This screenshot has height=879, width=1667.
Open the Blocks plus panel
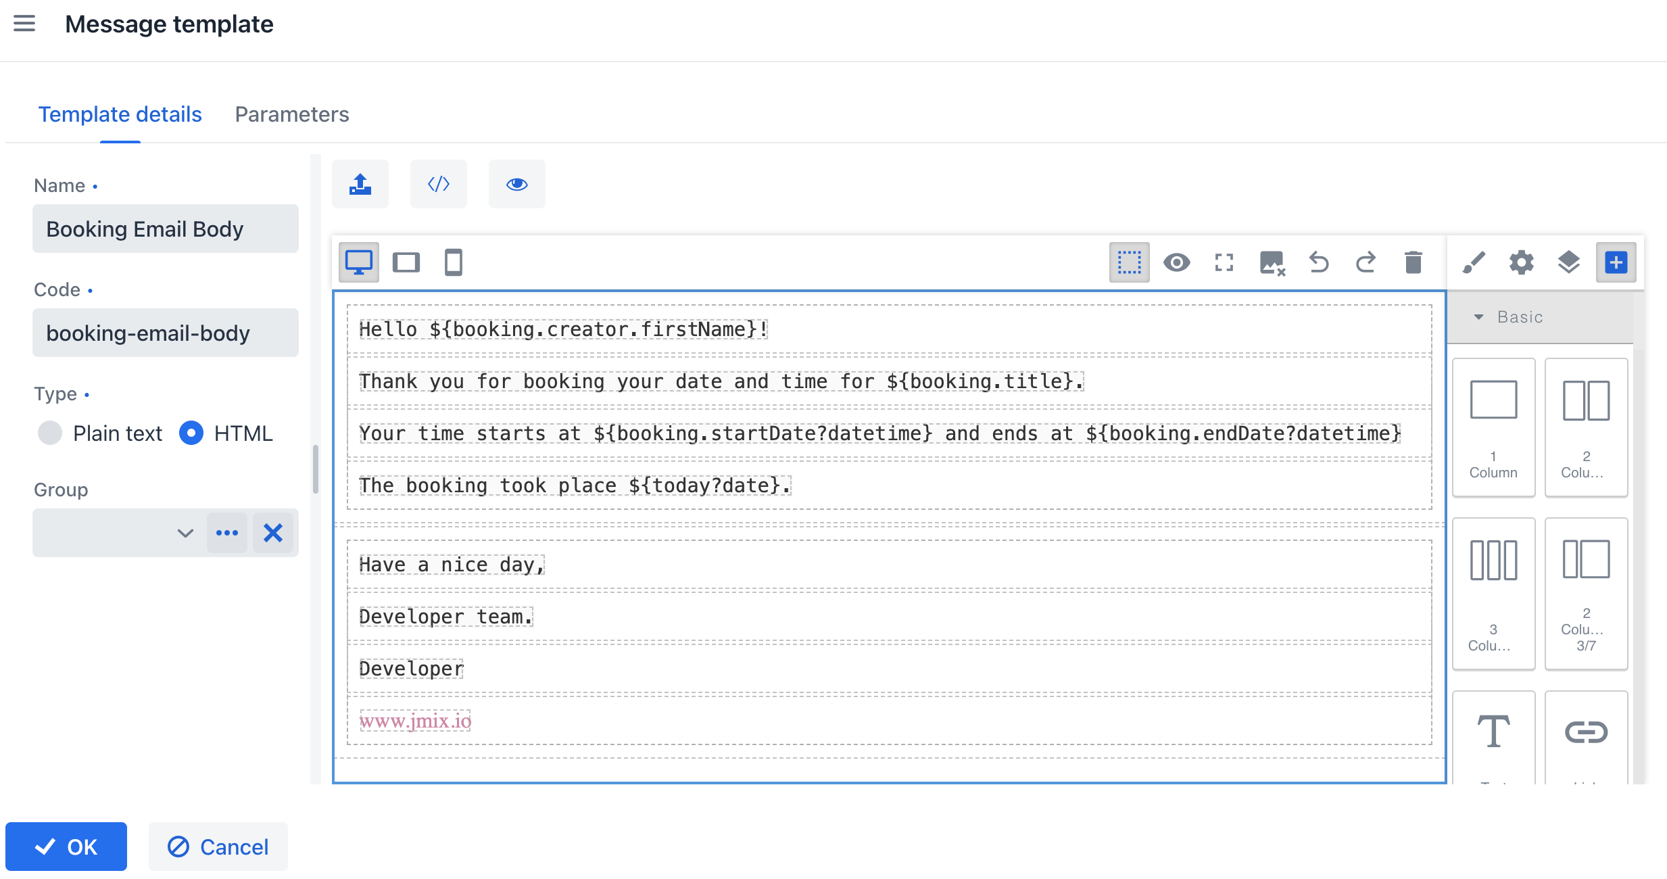pyautogui.click(x=1616, y=262)
